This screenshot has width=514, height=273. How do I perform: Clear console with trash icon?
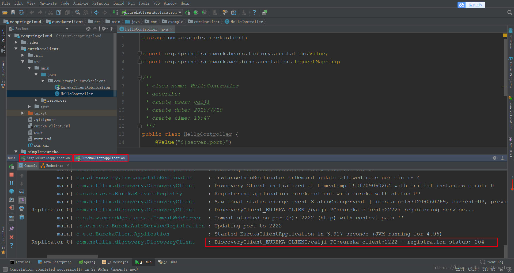[22, 217]
